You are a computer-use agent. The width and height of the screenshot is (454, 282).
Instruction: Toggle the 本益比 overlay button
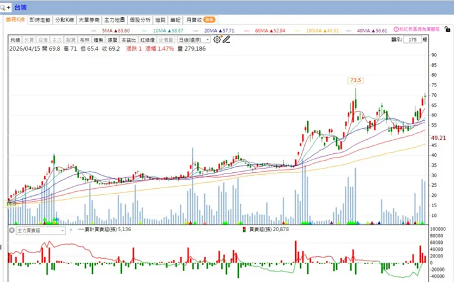[x=129, y=40]
